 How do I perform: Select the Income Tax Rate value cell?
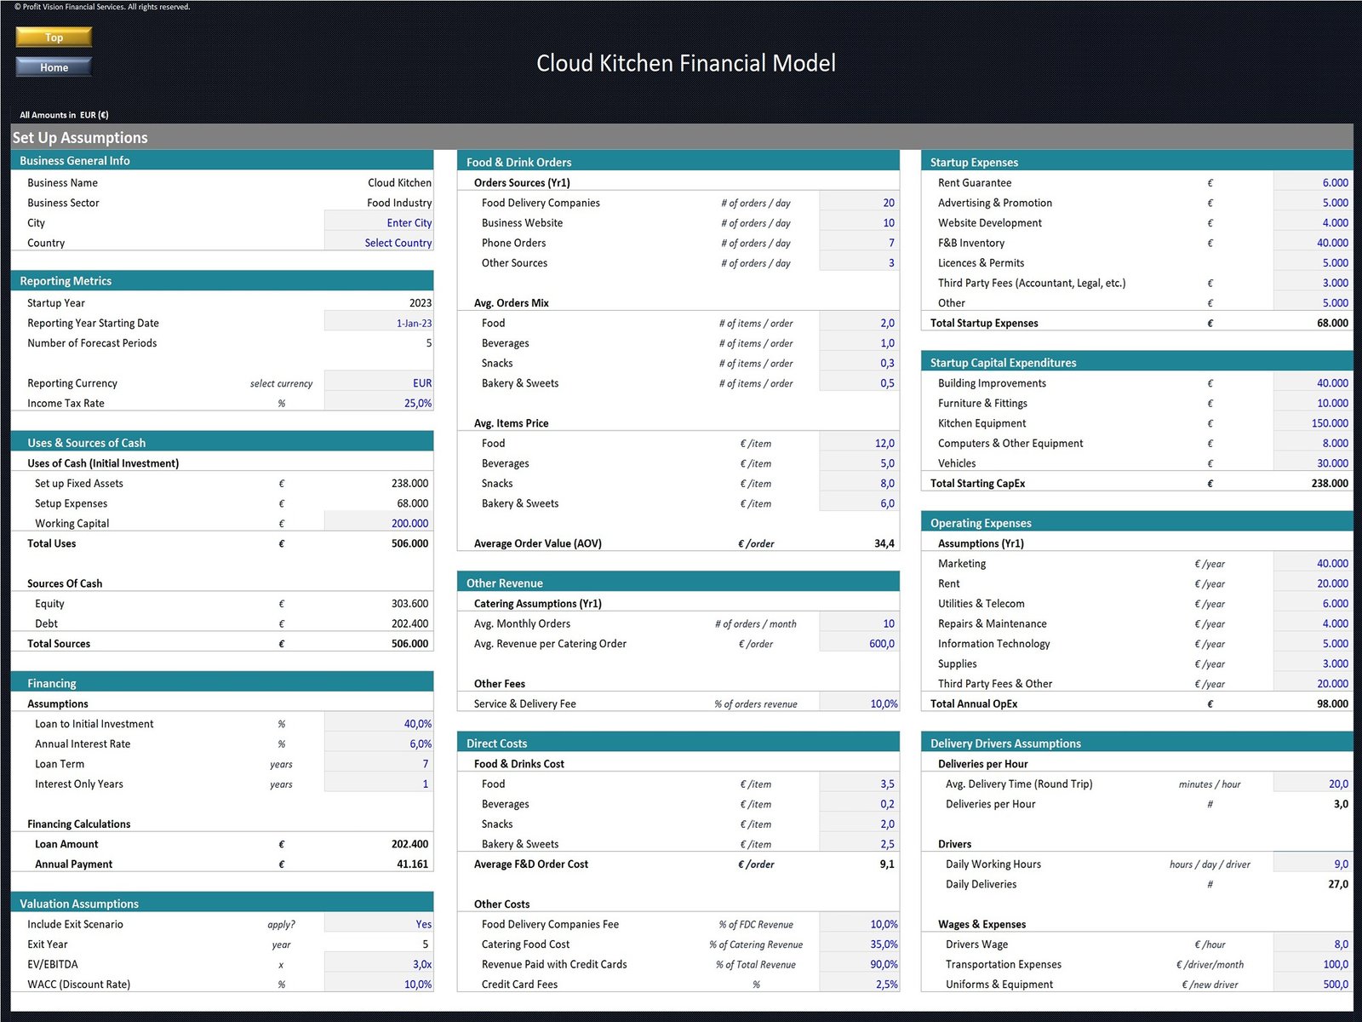(380, 404)
